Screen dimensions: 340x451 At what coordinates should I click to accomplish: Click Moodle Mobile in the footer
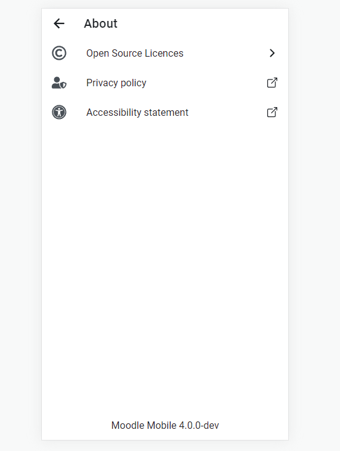click(x=144, y=425)
